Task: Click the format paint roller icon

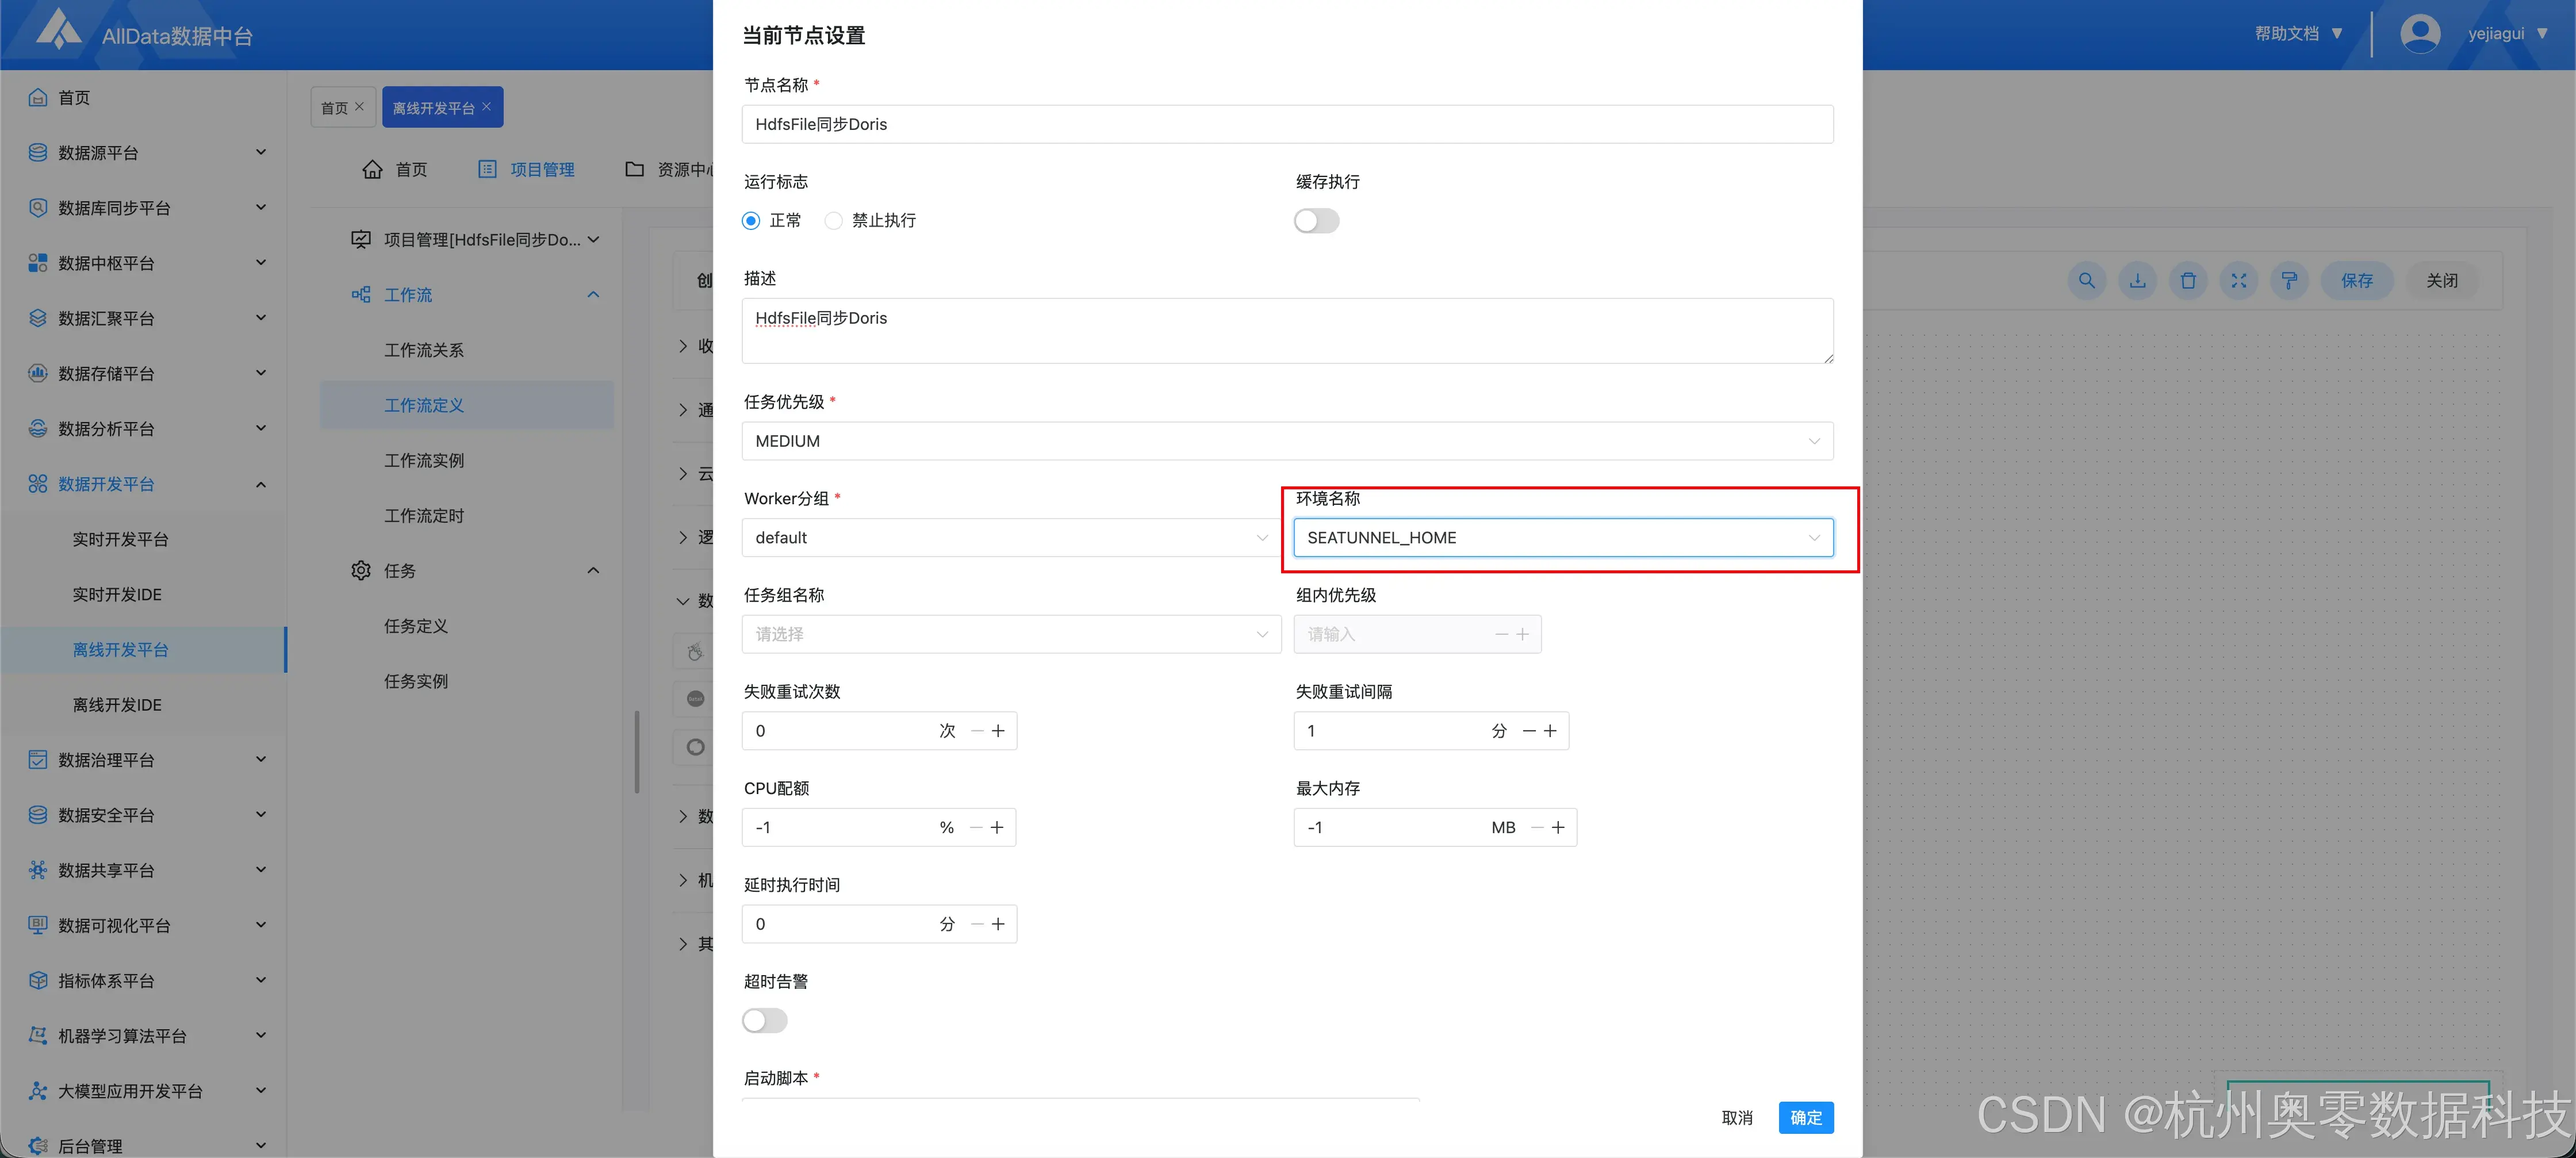Action: tap(2289, 281)
